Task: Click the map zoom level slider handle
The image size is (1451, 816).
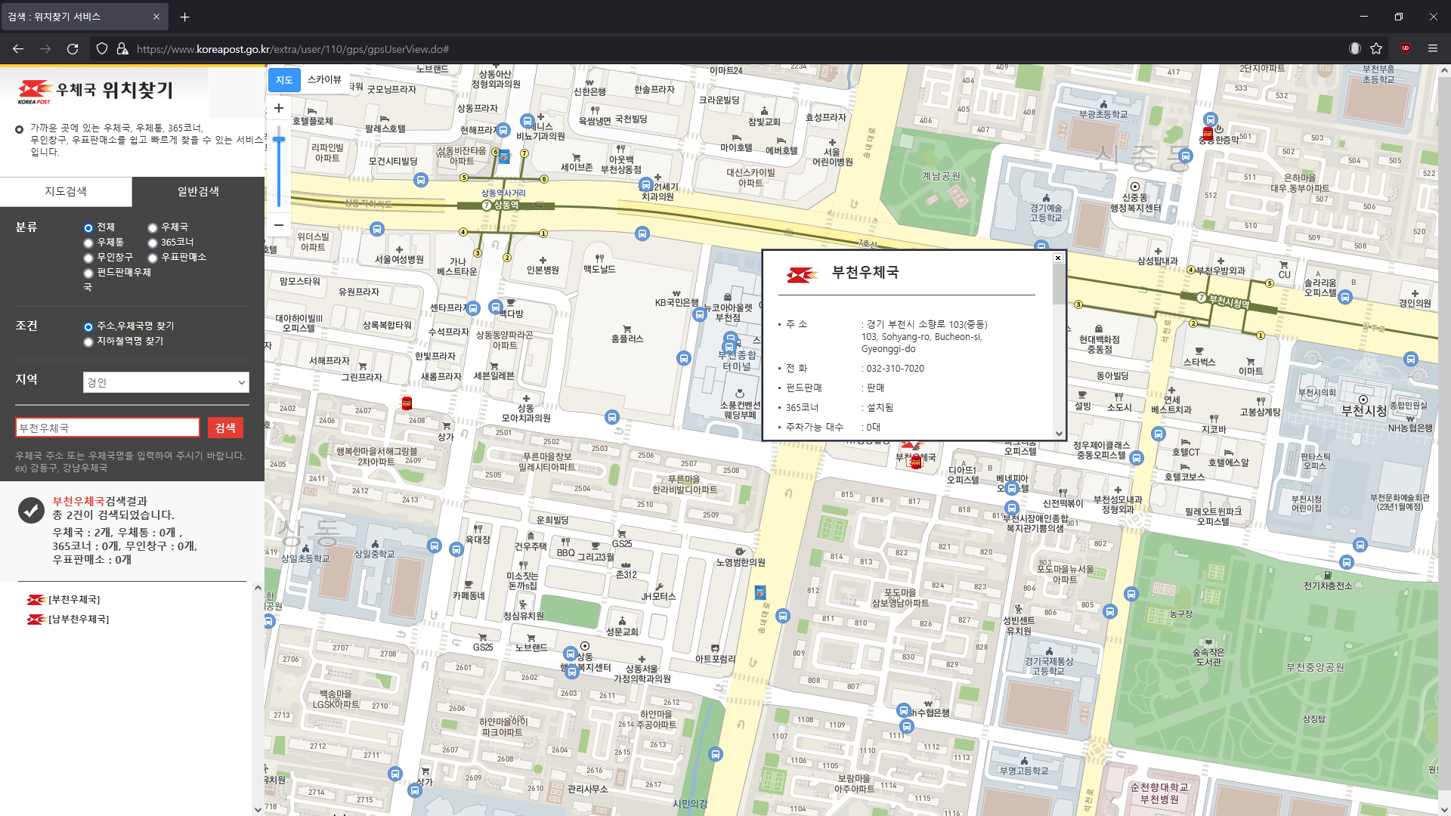Action: pyautogui.click(x=279, y=139)
